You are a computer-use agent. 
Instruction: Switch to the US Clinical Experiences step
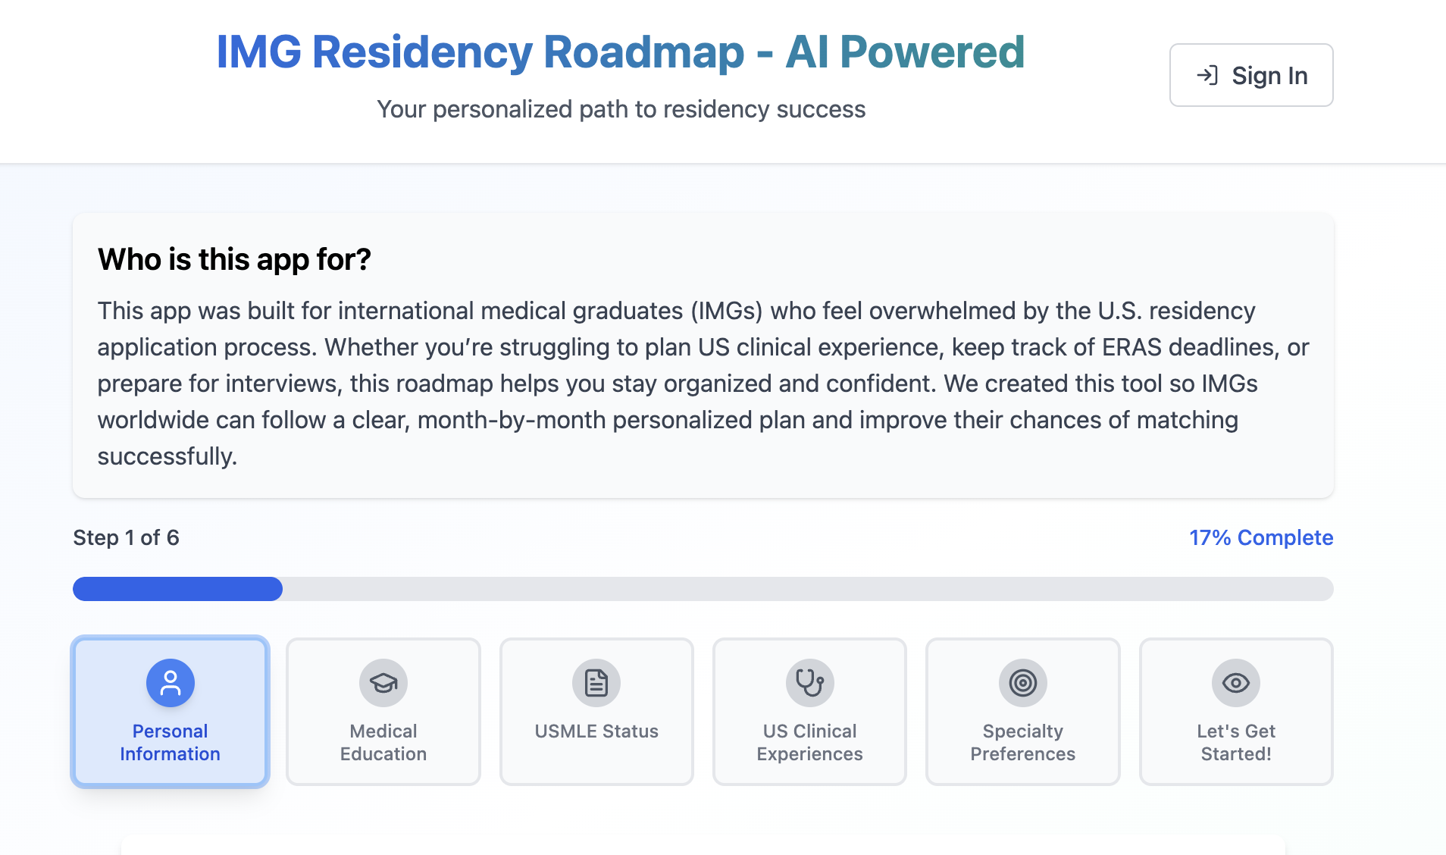click(809, 711)
